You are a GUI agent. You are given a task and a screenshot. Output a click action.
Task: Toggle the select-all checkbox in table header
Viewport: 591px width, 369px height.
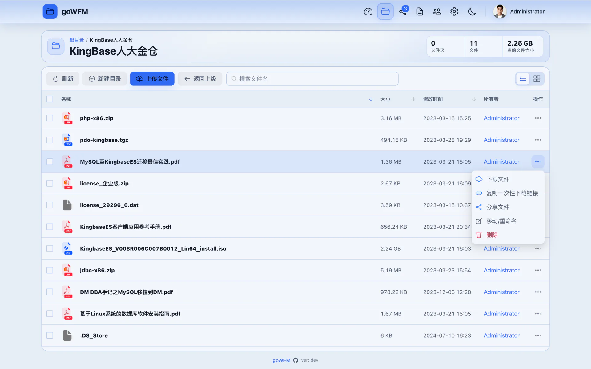click(x=50, y=99)
